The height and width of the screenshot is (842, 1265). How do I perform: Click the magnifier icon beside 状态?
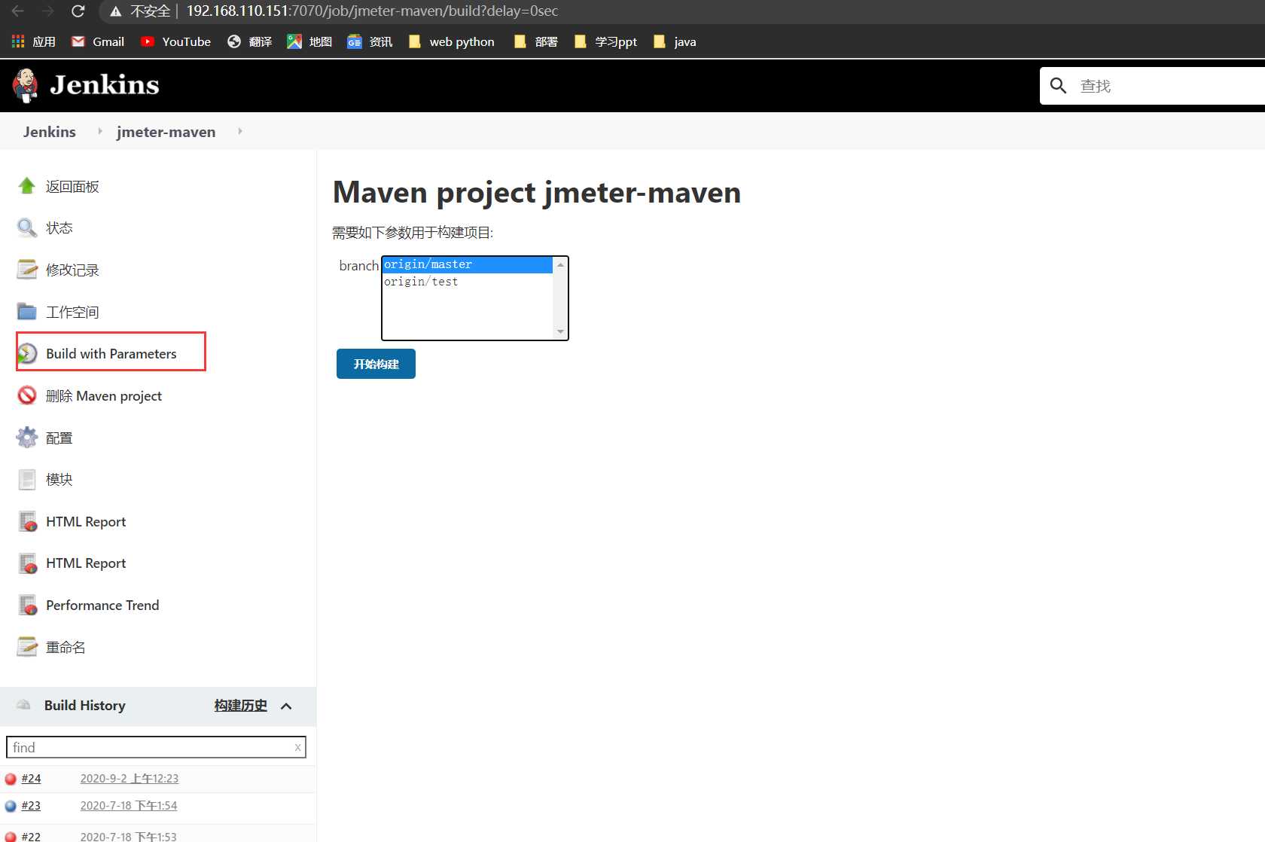(x=27, y=227)
